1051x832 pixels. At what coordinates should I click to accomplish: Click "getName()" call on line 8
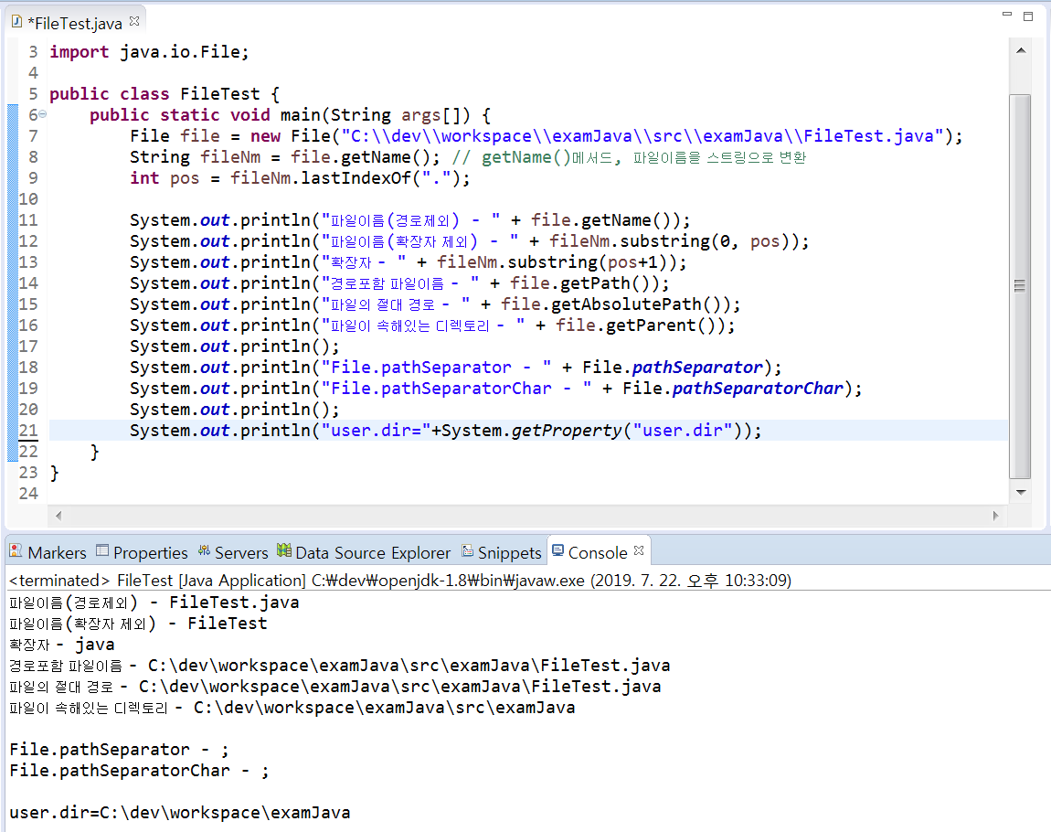[386, 157]
